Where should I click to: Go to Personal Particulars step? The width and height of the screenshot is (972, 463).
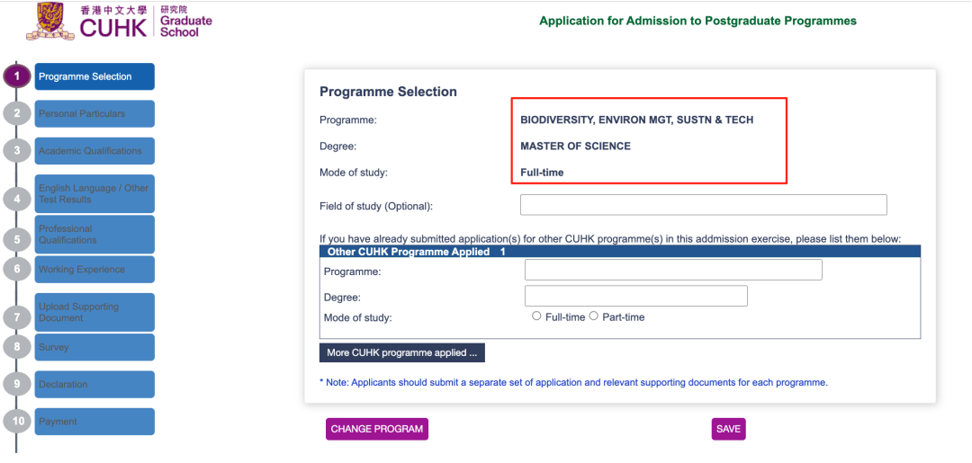pos(94,114)
